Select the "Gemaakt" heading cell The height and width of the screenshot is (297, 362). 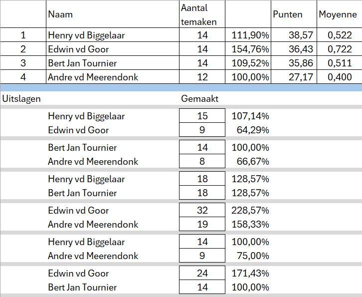tap(200, 99)
